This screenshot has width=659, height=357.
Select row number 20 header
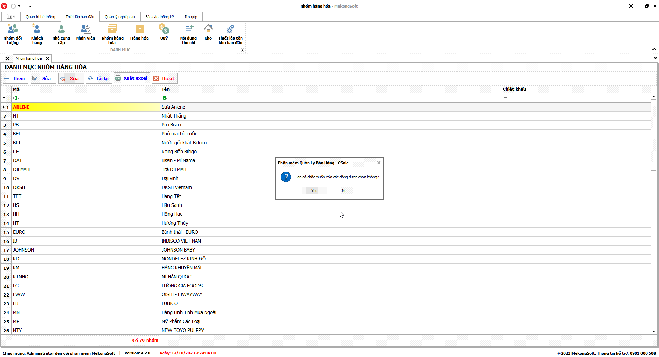pyautogui.click(x=6, y=277)
